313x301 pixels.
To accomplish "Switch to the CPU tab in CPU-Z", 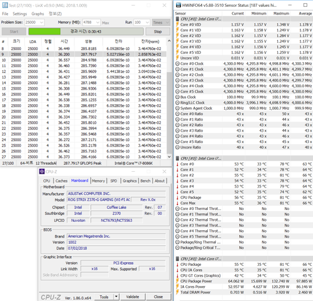I will point(46,181).
